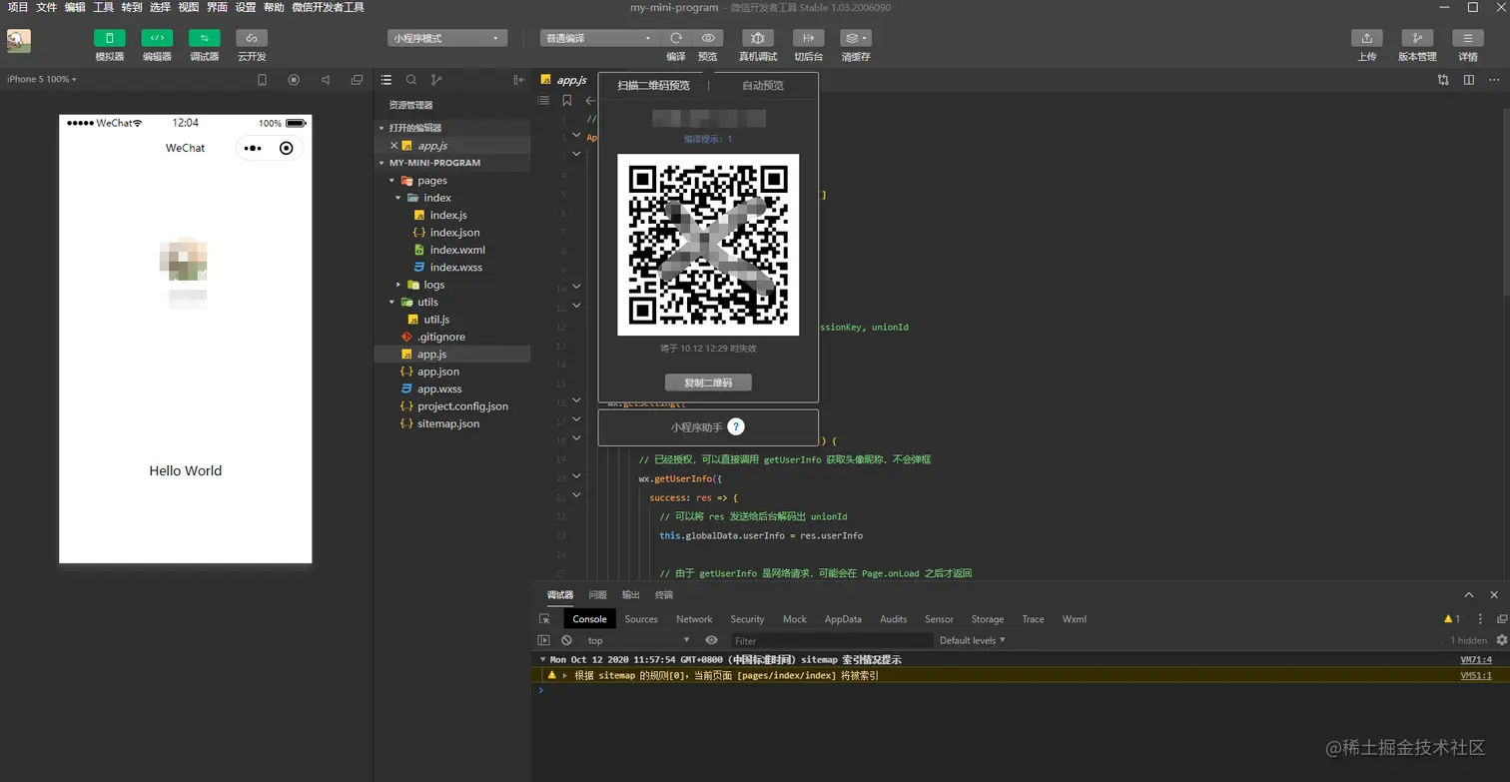This screenshot has height=782, width=1510.
Task: Open the 微信开发者工具 menu
Action: coord(328,7)
